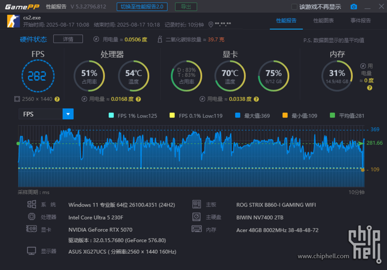This screenshot has width=387, height=270.
Task: Click the orange 最小值 legend swatch
Action: point(285,115)
